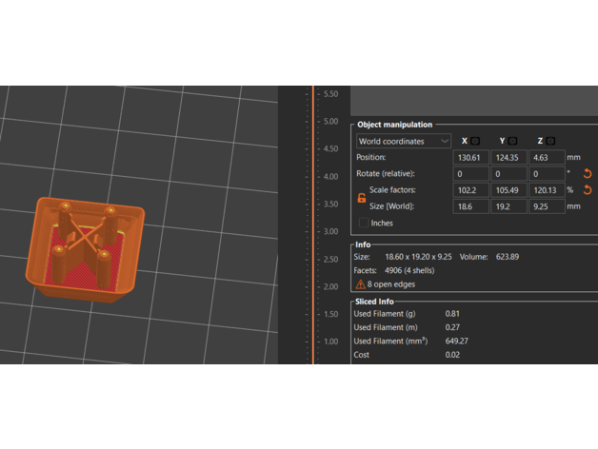Edit the Scale factor Z value 120.13
Screen dimensions: 598x449
pos(545,190)
